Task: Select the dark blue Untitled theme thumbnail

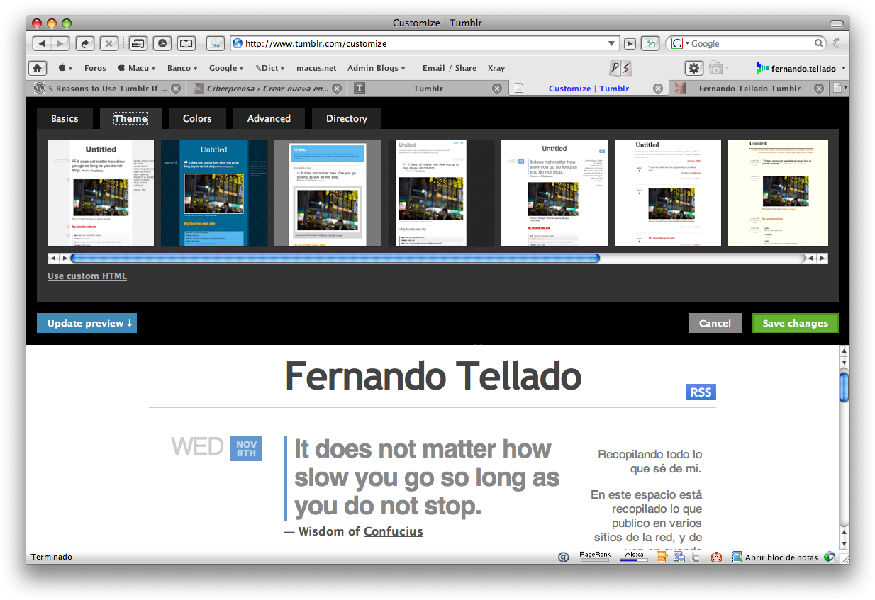Action: [214, 193]
